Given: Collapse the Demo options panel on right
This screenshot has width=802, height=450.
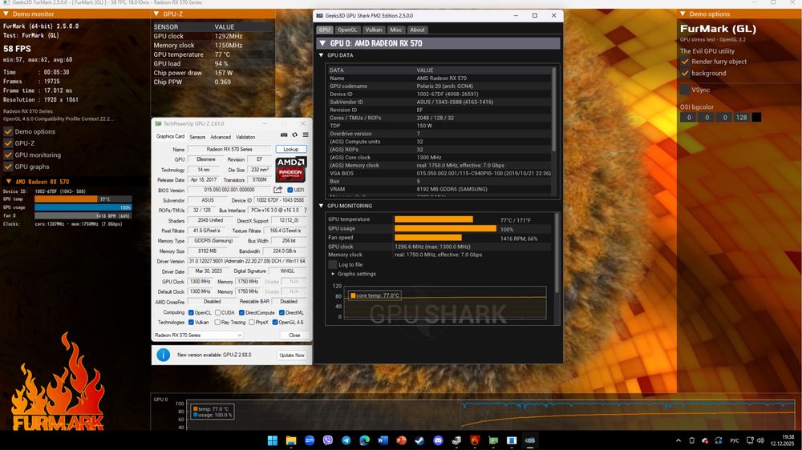Looking at the screenshot, I should coord(683,14).
